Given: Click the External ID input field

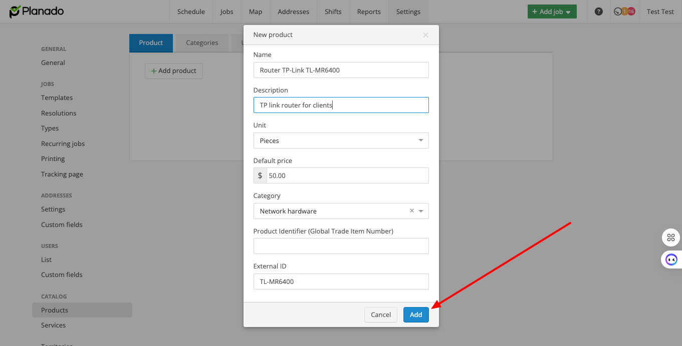Looking at the screenshot, I should 341,281.
